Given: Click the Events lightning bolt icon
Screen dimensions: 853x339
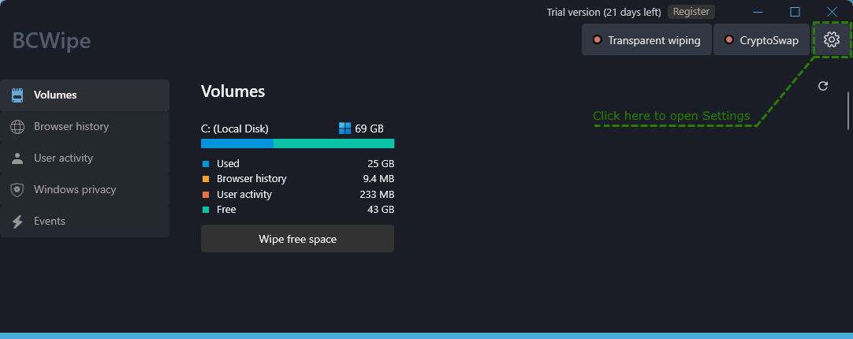Looking at the screenshot, I should (x=17, y=222).
